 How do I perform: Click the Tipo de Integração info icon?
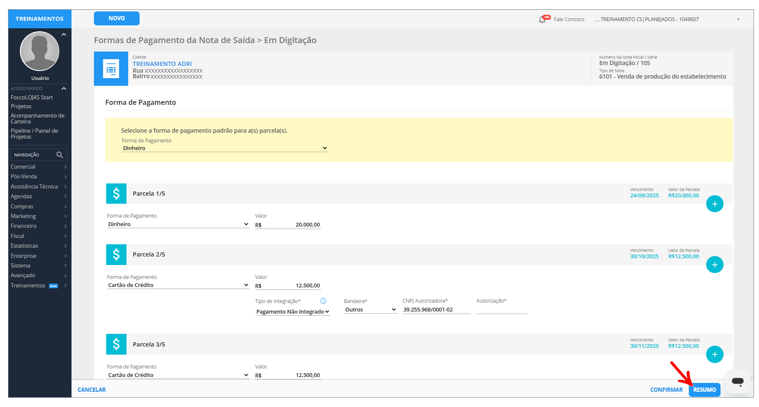[323, 301]
